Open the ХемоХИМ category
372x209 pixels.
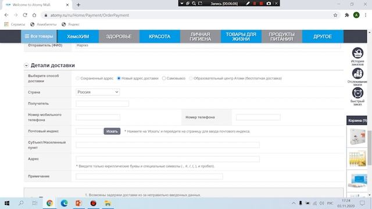point(78,37)
